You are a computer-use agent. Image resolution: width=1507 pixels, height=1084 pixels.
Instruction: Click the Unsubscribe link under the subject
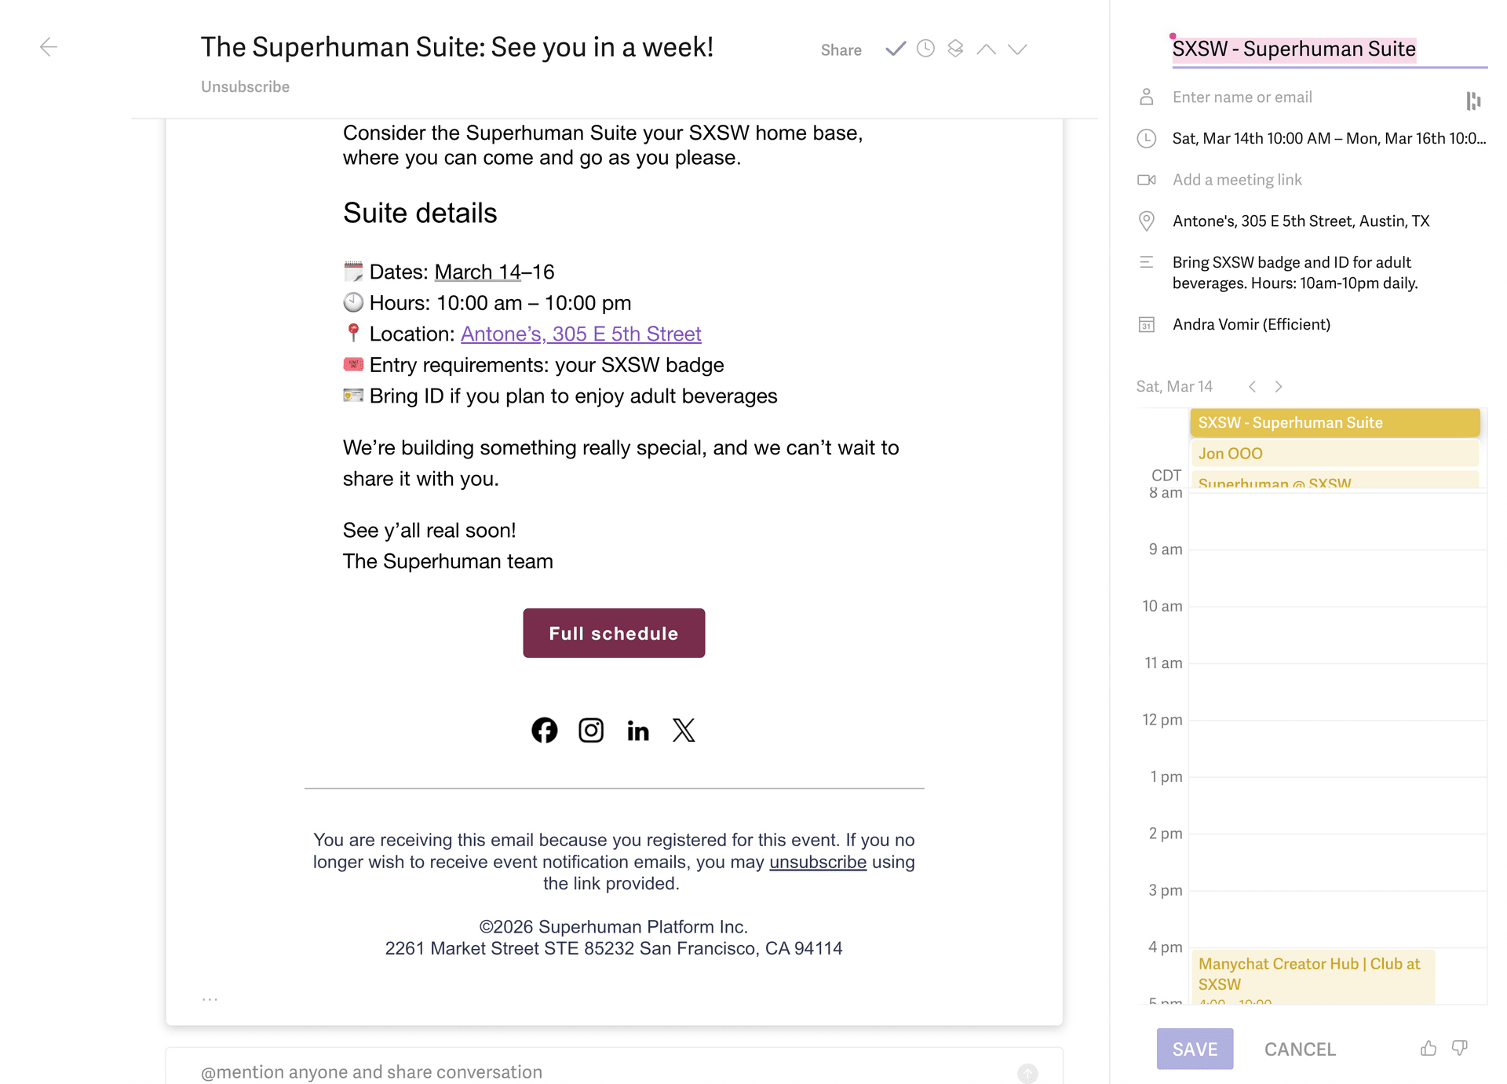tap(245, 86)
